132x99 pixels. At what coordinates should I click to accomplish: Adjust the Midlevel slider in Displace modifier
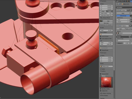123,43
